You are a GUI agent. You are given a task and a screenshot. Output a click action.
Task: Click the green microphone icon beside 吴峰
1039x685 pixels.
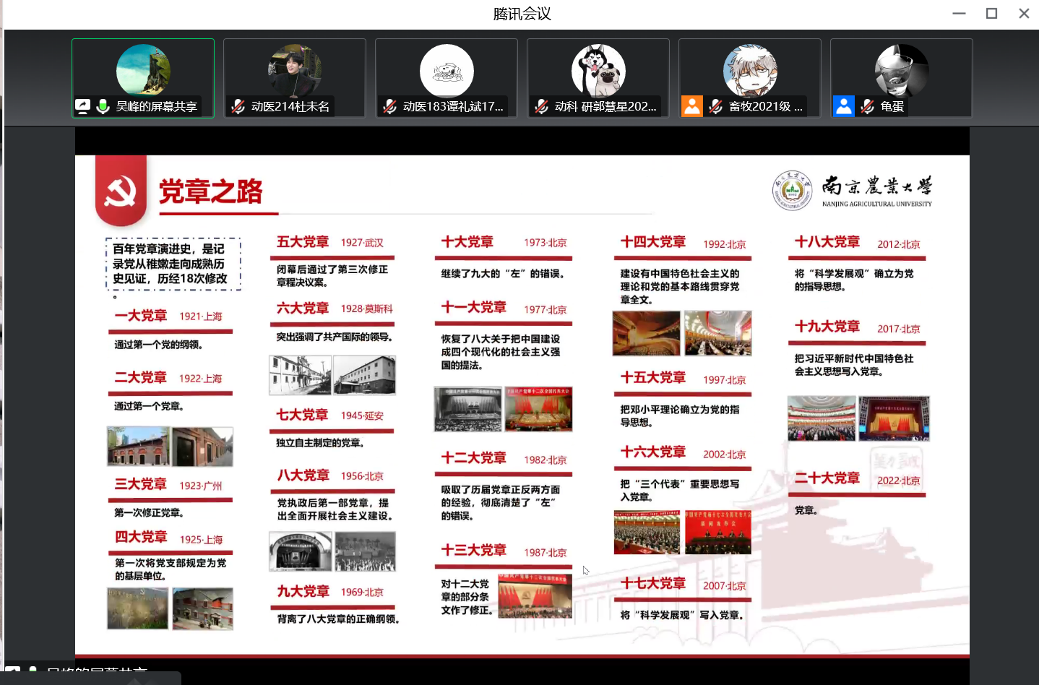(103, 106)
